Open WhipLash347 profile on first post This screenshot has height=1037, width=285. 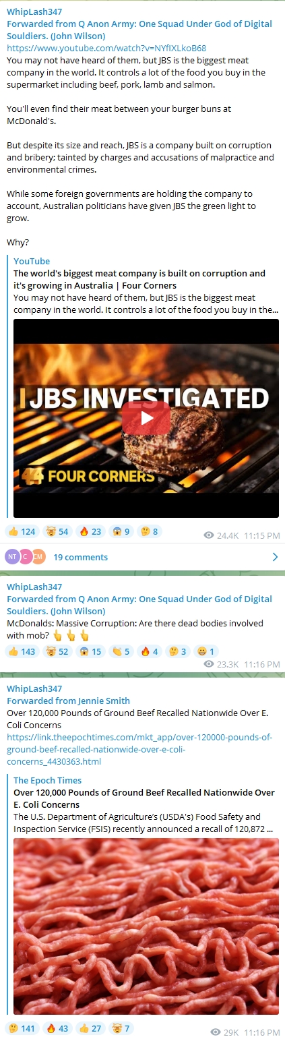[x=34, y=12]
